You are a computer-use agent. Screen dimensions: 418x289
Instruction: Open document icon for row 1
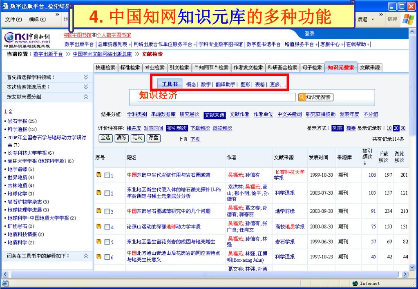click(x=99, y=175)
